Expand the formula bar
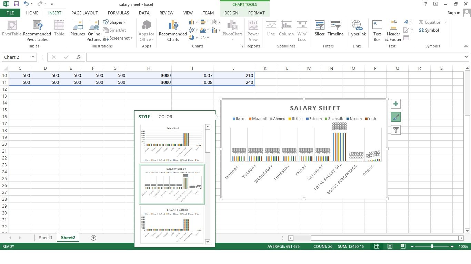 (x=467, y=57)
